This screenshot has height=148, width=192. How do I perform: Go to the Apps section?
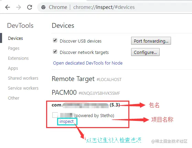click(x=13, y=68)
